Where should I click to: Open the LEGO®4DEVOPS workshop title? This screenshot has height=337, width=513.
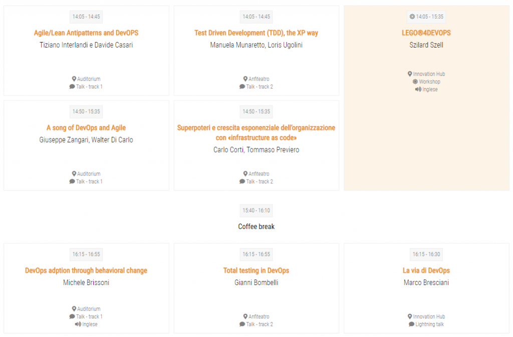pos(426,33)
